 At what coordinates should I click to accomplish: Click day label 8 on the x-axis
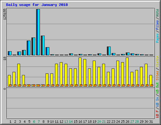[43, 122]
